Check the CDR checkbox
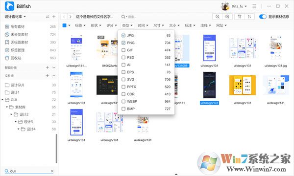 [123, 94]
